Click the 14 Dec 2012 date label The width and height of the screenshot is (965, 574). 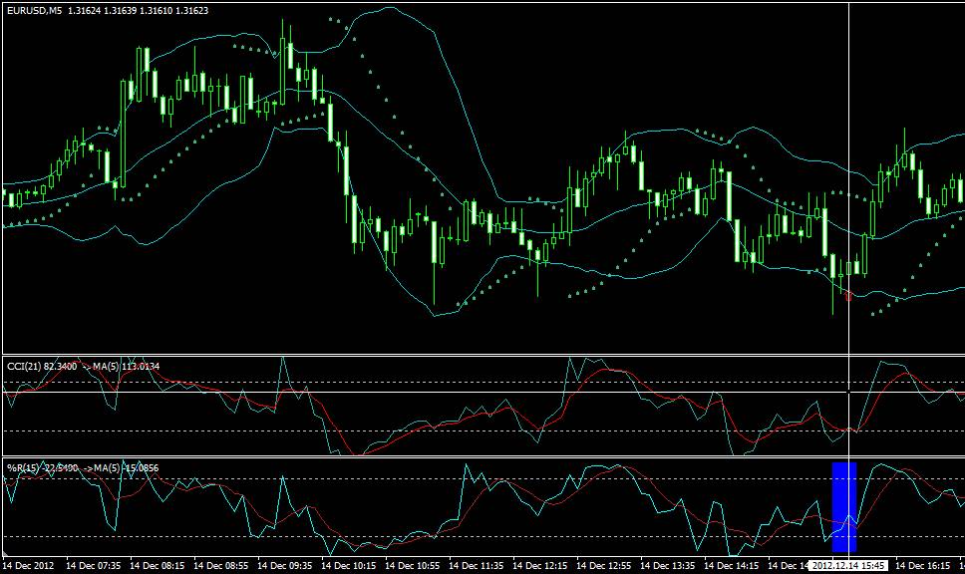pos(28,565)
